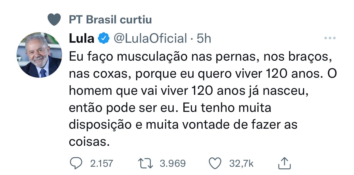354x175 pixels.
Task: Open Lula's profile picture
Action: (x=39, y=55)
